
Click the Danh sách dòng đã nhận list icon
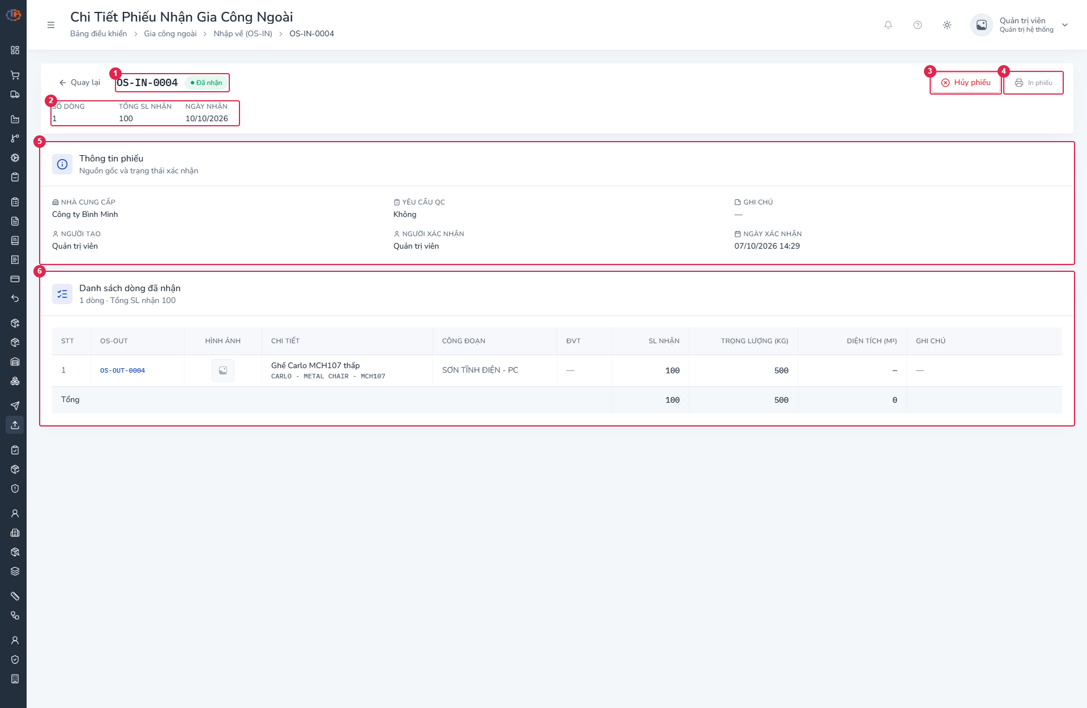coord(62,294)
